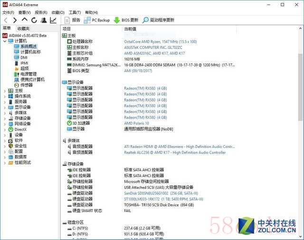Expand the 主板 tree node
Screen dimensions: 304x240
5,91
